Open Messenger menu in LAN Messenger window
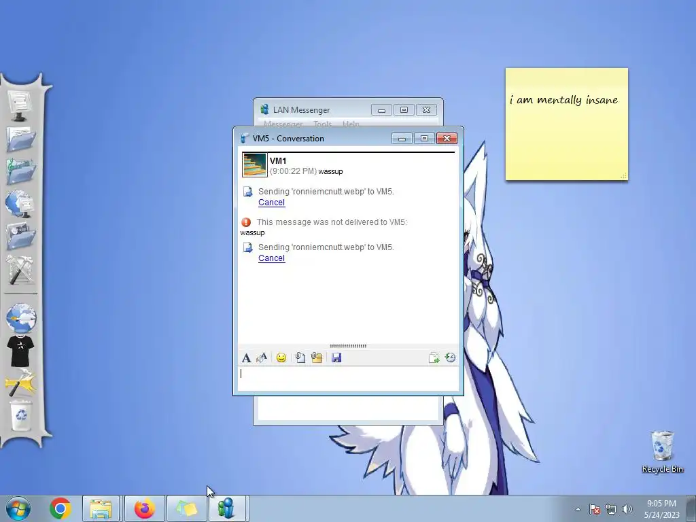 pyautogui.click(x=283, y=124)
